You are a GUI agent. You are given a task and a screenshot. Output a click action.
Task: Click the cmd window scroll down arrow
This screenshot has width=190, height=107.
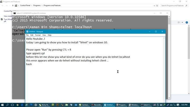point(169,98)
